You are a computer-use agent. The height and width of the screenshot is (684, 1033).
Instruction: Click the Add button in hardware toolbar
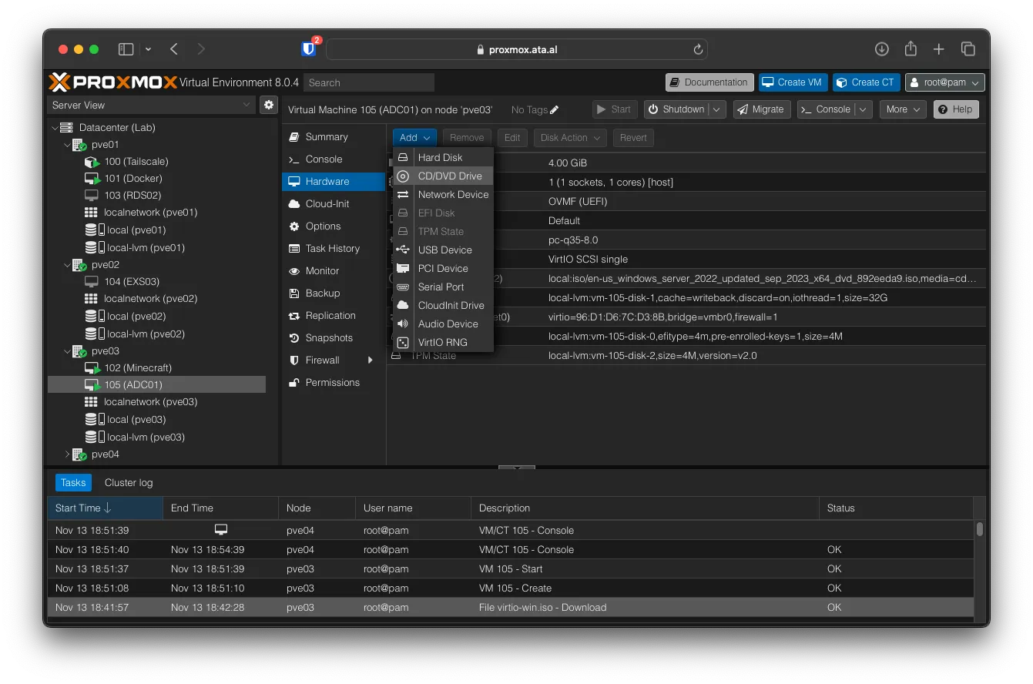pos(415,138)
